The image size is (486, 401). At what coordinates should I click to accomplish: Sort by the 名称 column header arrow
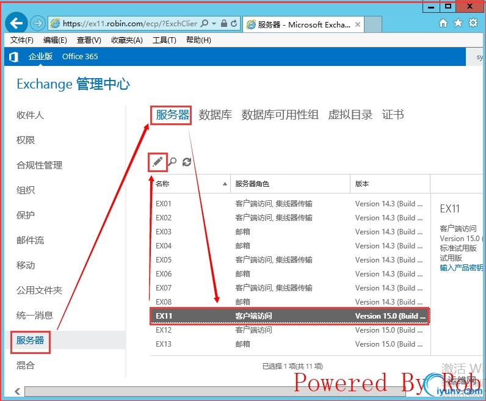tap(225, 184)
